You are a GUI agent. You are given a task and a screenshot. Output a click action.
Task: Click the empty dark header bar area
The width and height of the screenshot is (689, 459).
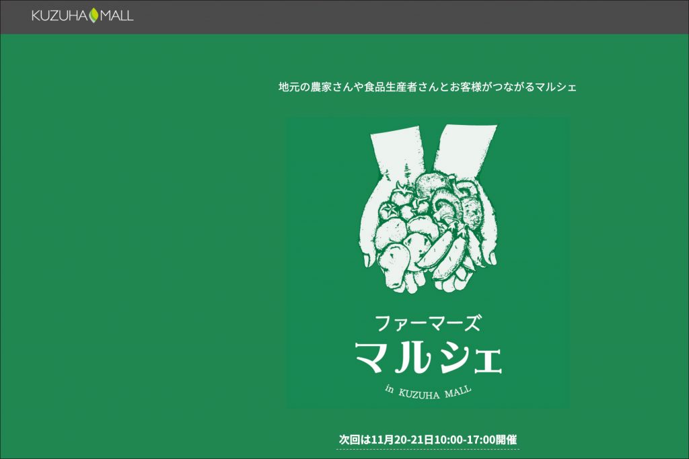click(404, 16)
